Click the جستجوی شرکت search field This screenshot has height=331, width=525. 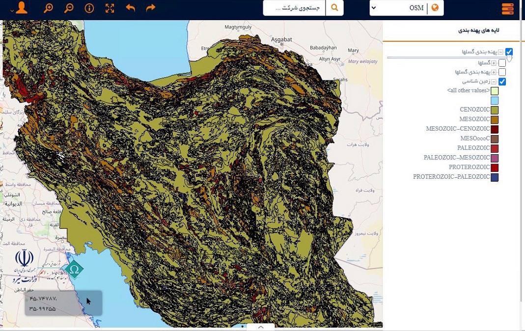(294, 8)
